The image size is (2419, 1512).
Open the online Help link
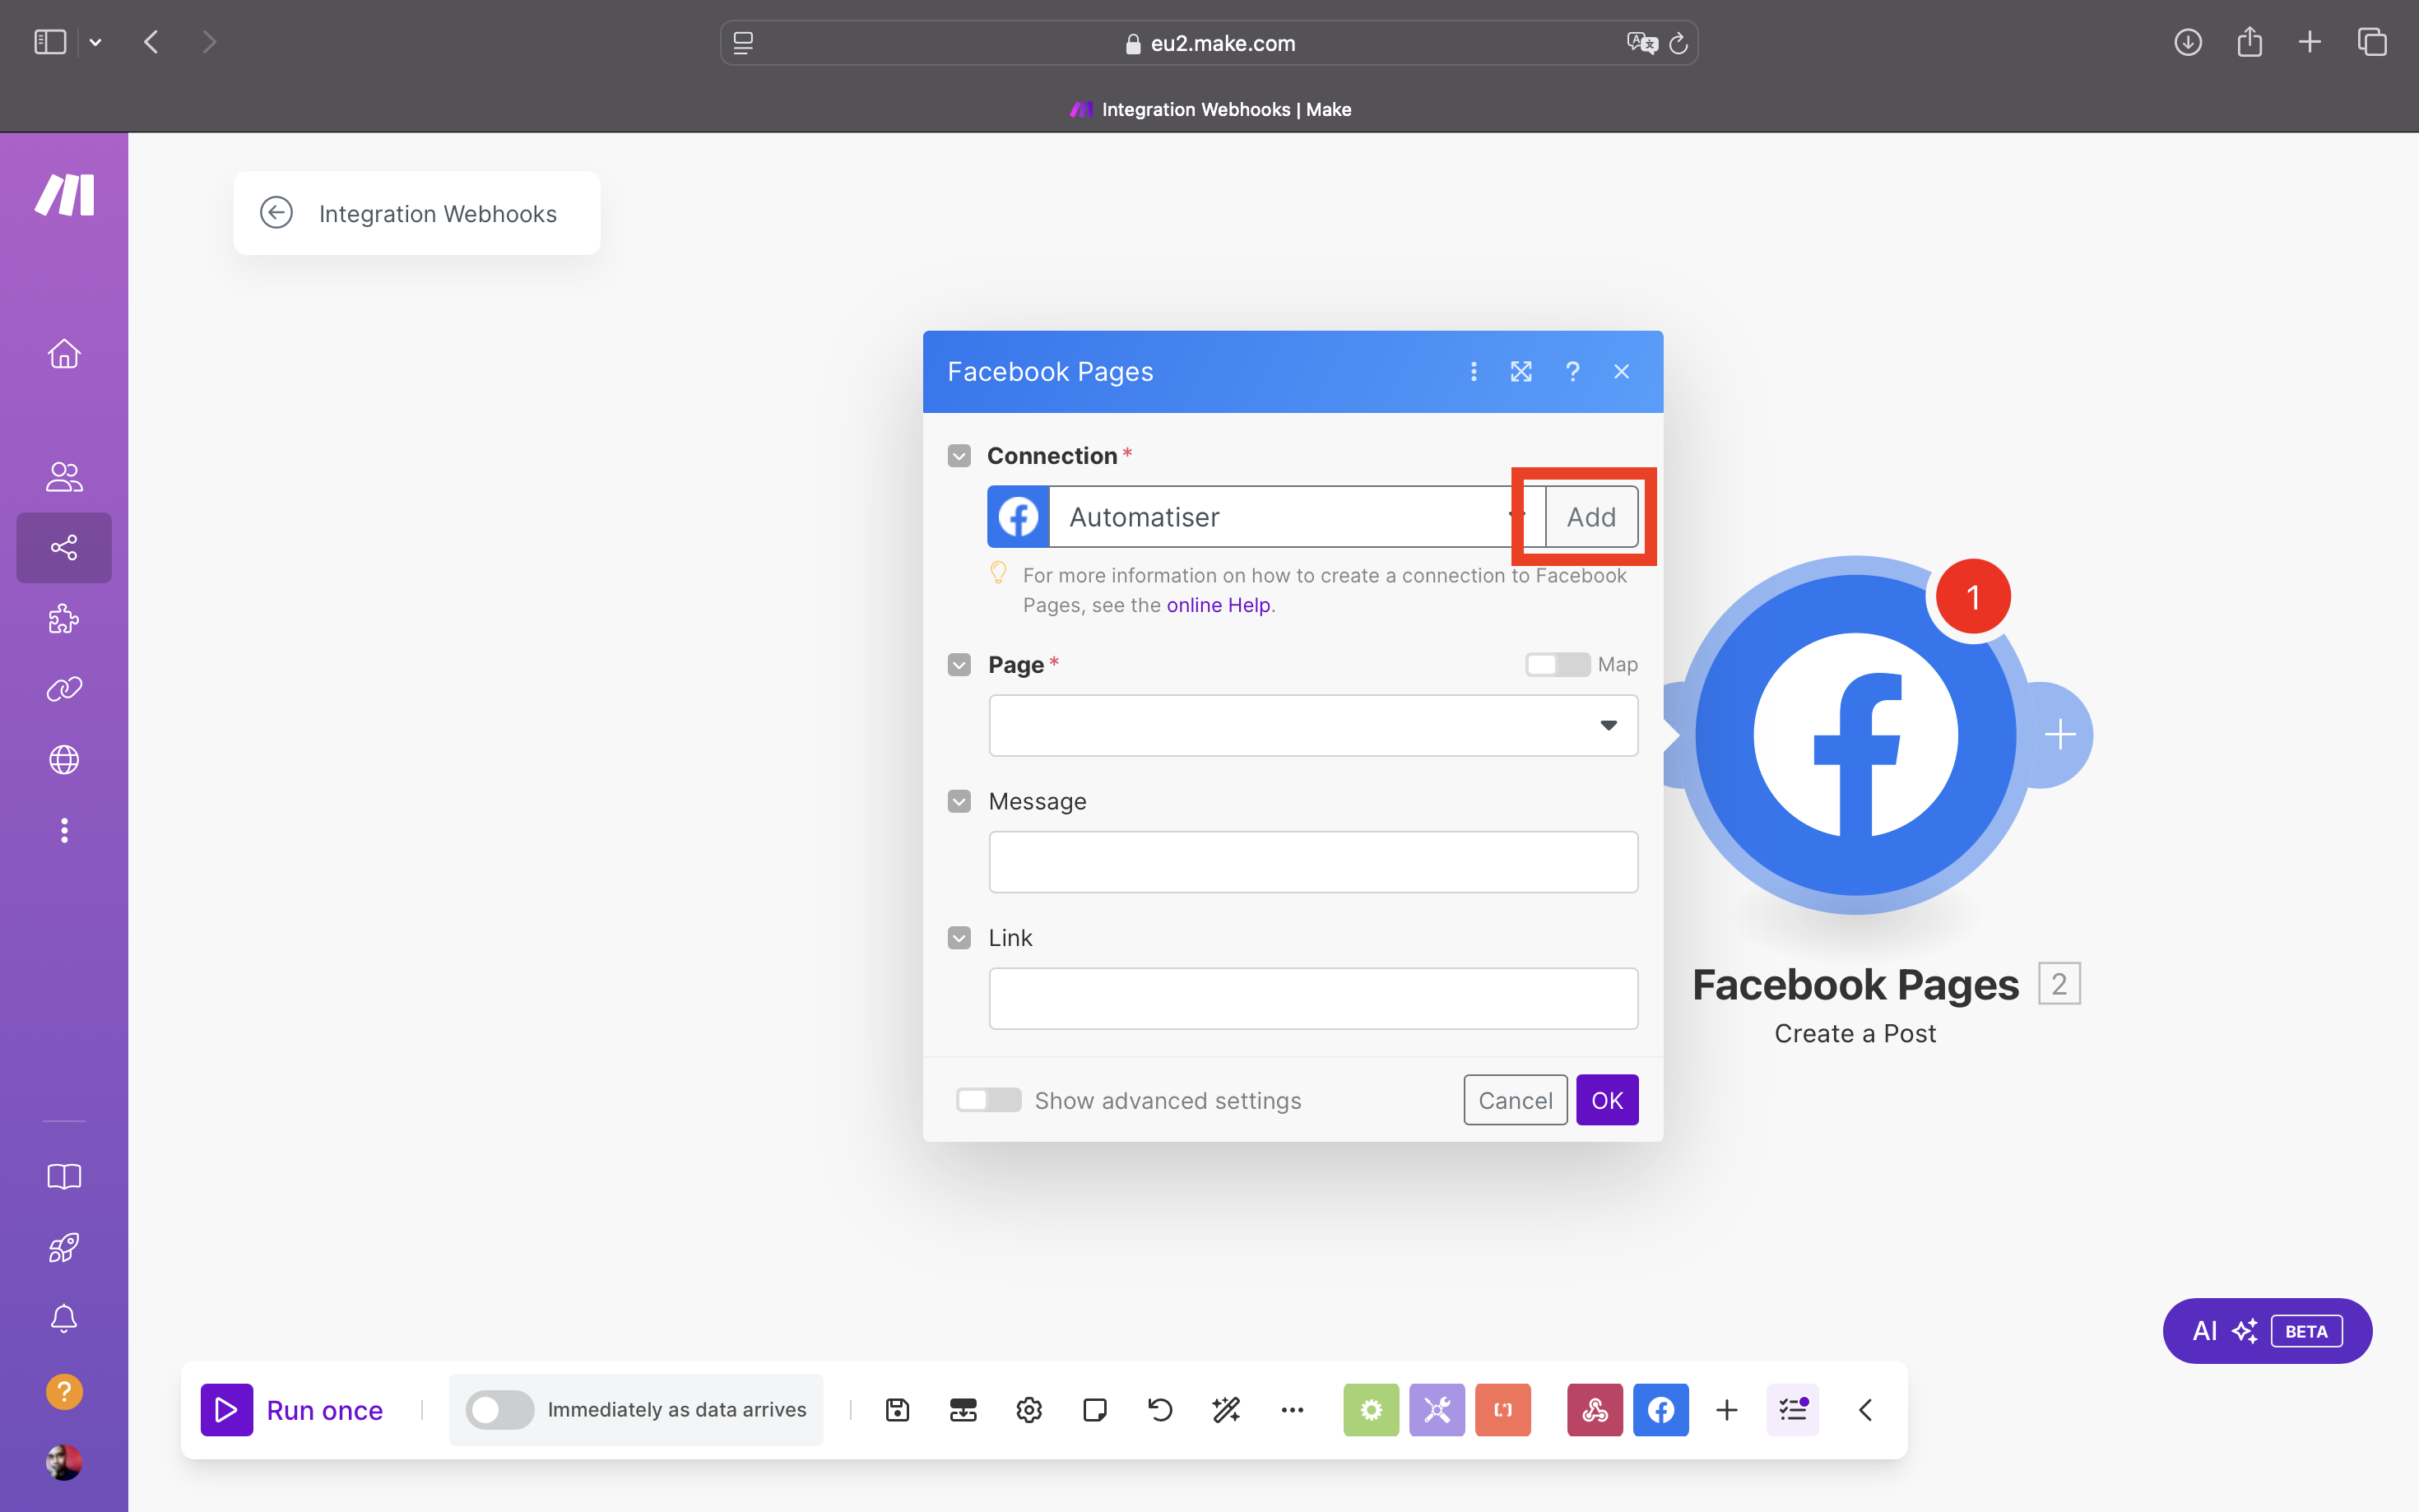coord(1218,605)
